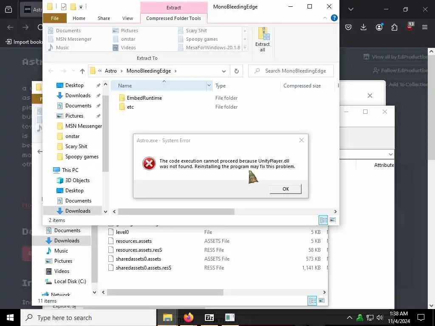Choose Music as extract destination
Screen dimensions: 435x326
tap(62, 48)
